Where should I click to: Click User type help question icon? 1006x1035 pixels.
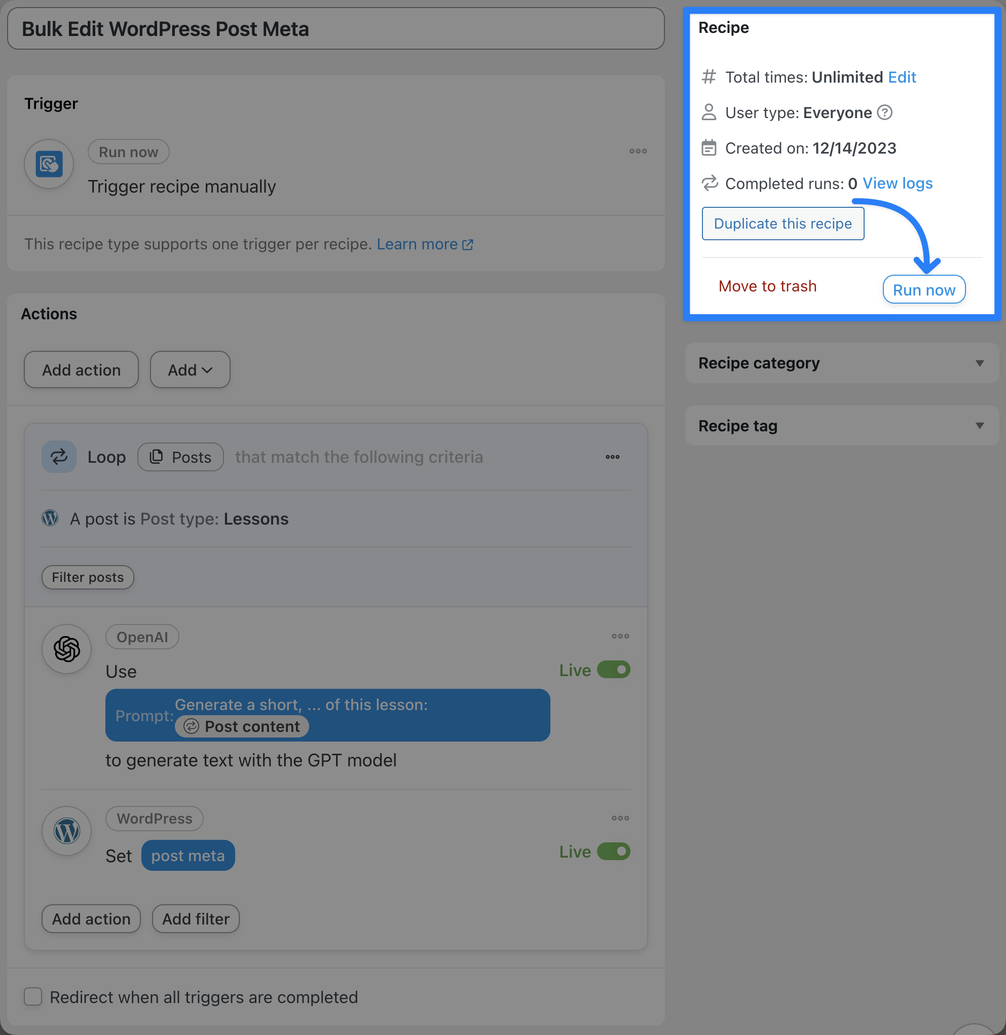pyautogui.click(x=884, y=113)
